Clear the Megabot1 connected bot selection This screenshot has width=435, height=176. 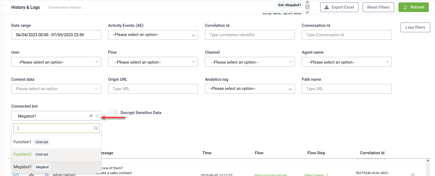click(91, 116)
